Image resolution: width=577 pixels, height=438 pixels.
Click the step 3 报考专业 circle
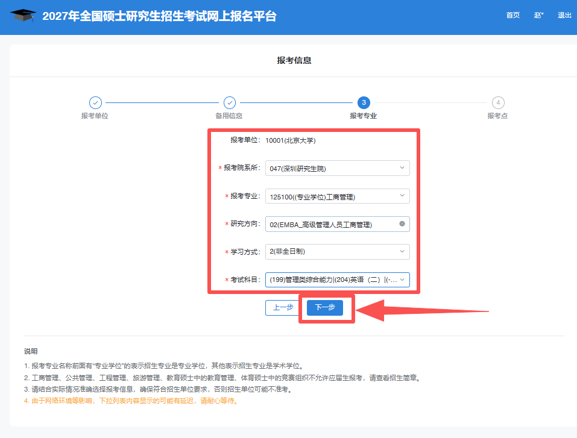coord(364,102)
